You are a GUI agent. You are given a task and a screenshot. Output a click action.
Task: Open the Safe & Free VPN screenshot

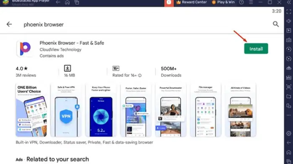(66, 110)
